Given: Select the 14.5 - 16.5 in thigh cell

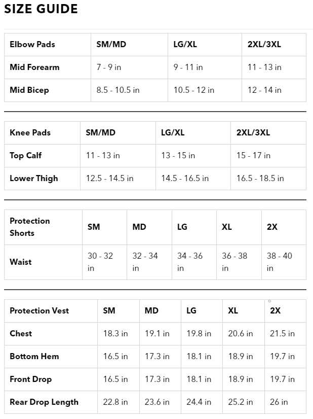Looking at the screenshot, I should pyautogui.click(x=193, y=179).
